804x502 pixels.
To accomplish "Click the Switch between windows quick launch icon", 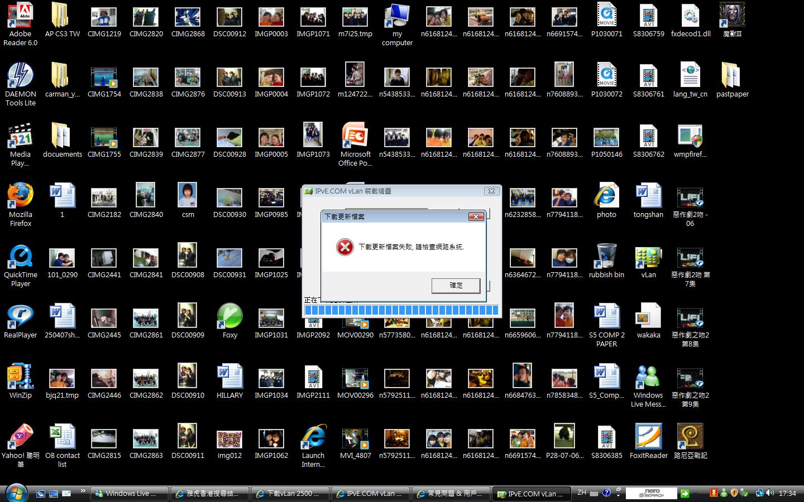I will 40,494.
